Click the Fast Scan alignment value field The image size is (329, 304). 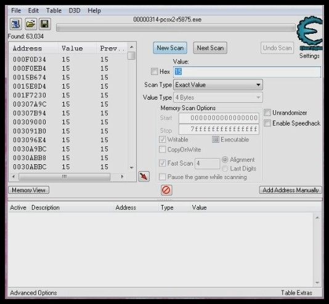pyautogui.click(x=207, y=164)
